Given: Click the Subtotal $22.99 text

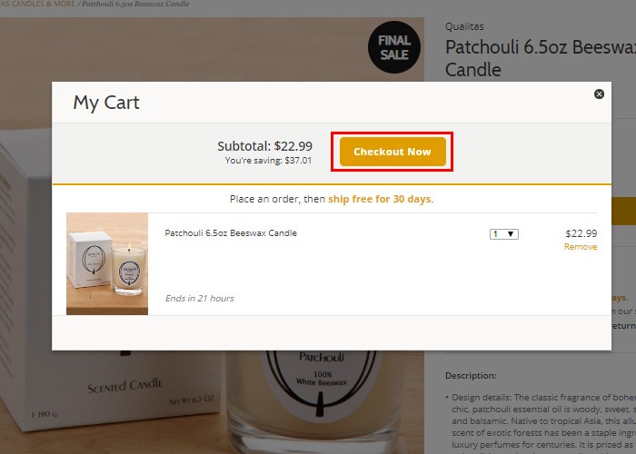Looking at the screenshot, I should click(x=264, y=145).
